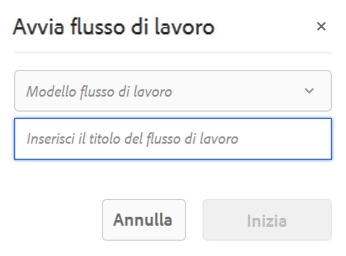Show workflow model options in combo box
The height and width of the screenshot is (256, 346).
click(x=173, y=91)
